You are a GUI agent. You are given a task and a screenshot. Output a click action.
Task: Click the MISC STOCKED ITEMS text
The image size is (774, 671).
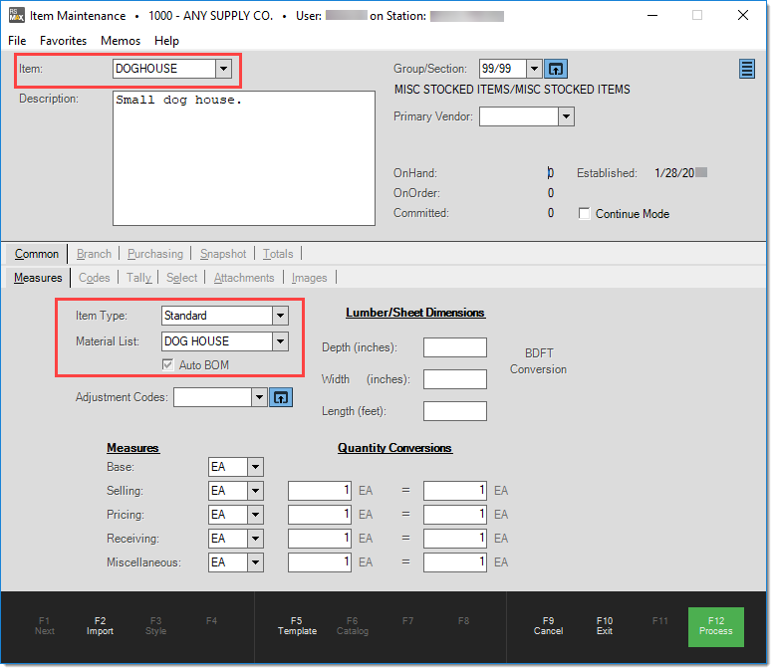pyautogui.click(x=514, y=91)
